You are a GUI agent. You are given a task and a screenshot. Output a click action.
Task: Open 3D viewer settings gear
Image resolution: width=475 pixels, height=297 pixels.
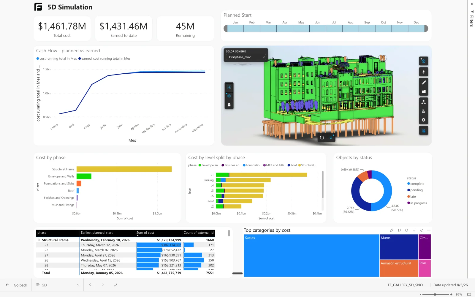pos(423,120)
